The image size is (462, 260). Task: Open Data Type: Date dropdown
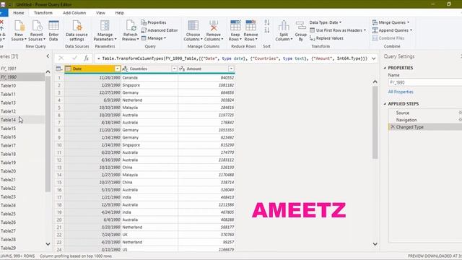pyautogui.click(x=326, y=22)
